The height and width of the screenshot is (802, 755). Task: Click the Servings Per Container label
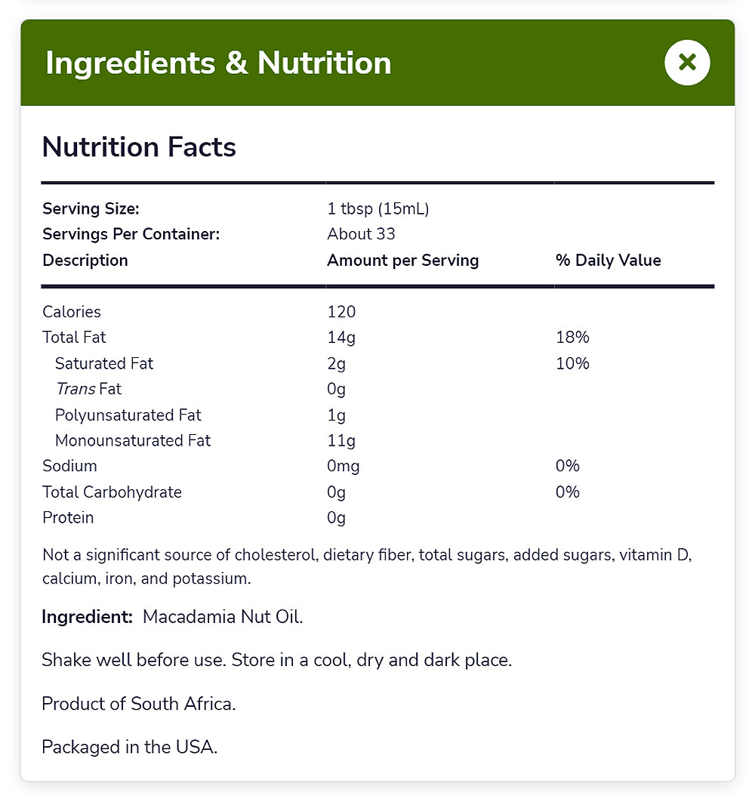[131, 234]
